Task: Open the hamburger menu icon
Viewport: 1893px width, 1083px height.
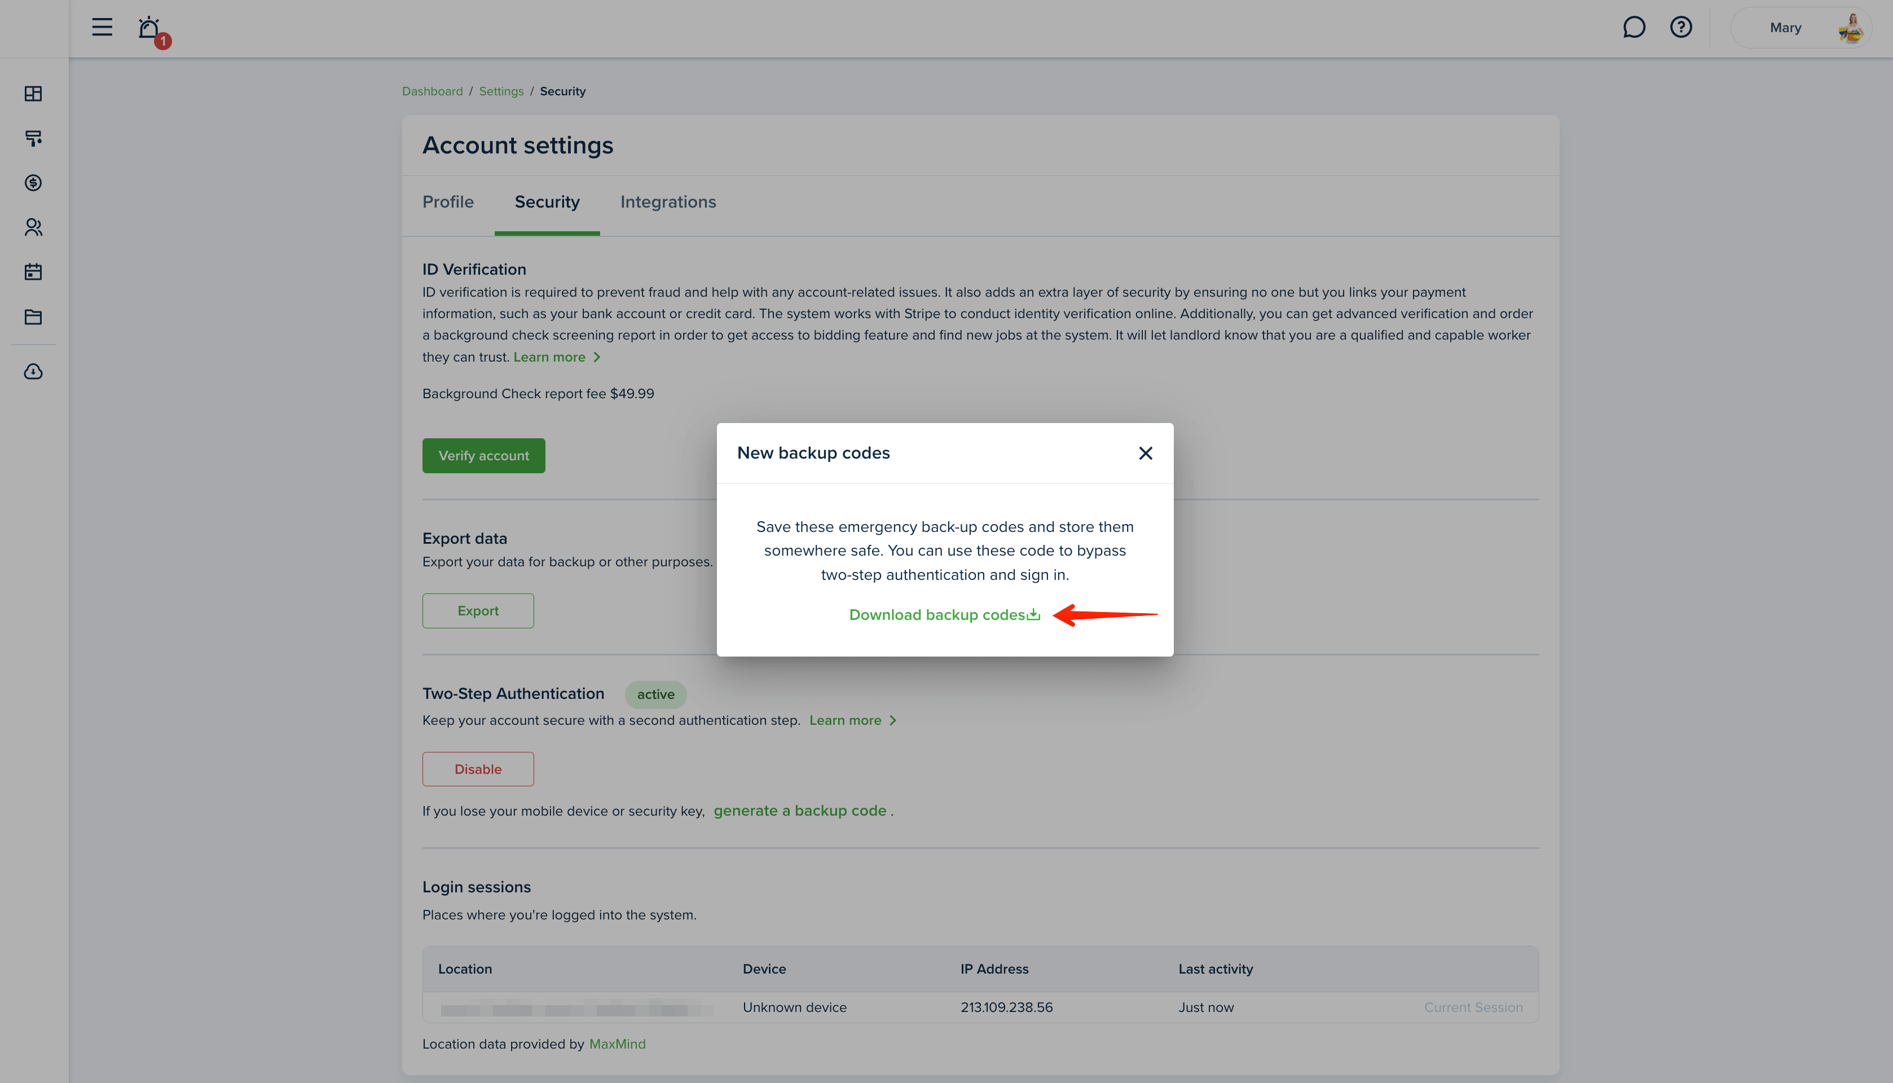Action: pyautogui.click(x=102, y=28)
